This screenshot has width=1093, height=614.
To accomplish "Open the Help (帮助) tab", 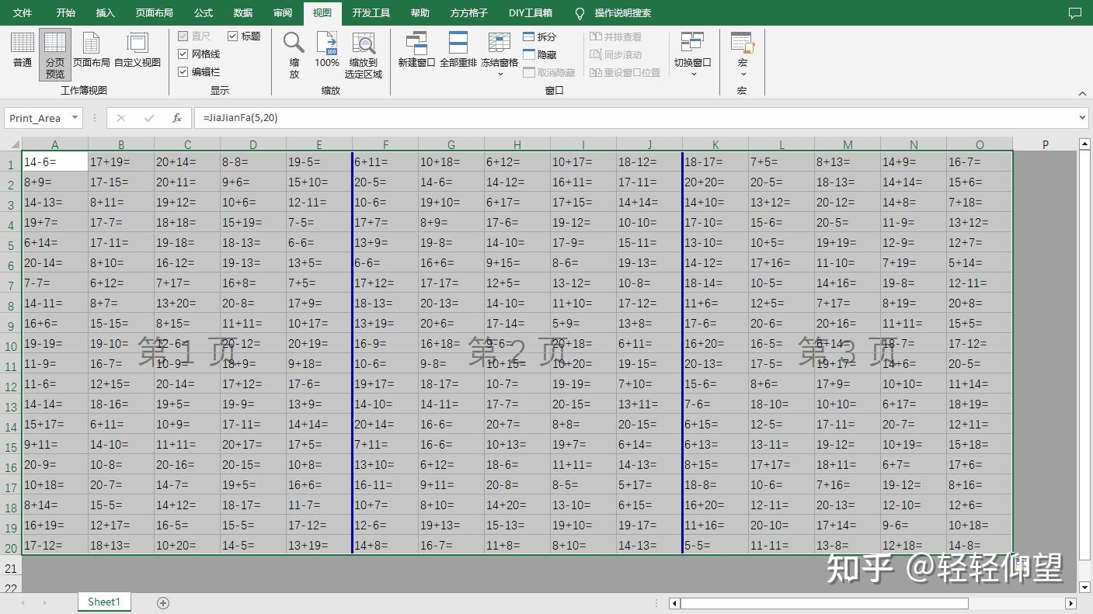I will pyautogui.click(x=420, y=13).
